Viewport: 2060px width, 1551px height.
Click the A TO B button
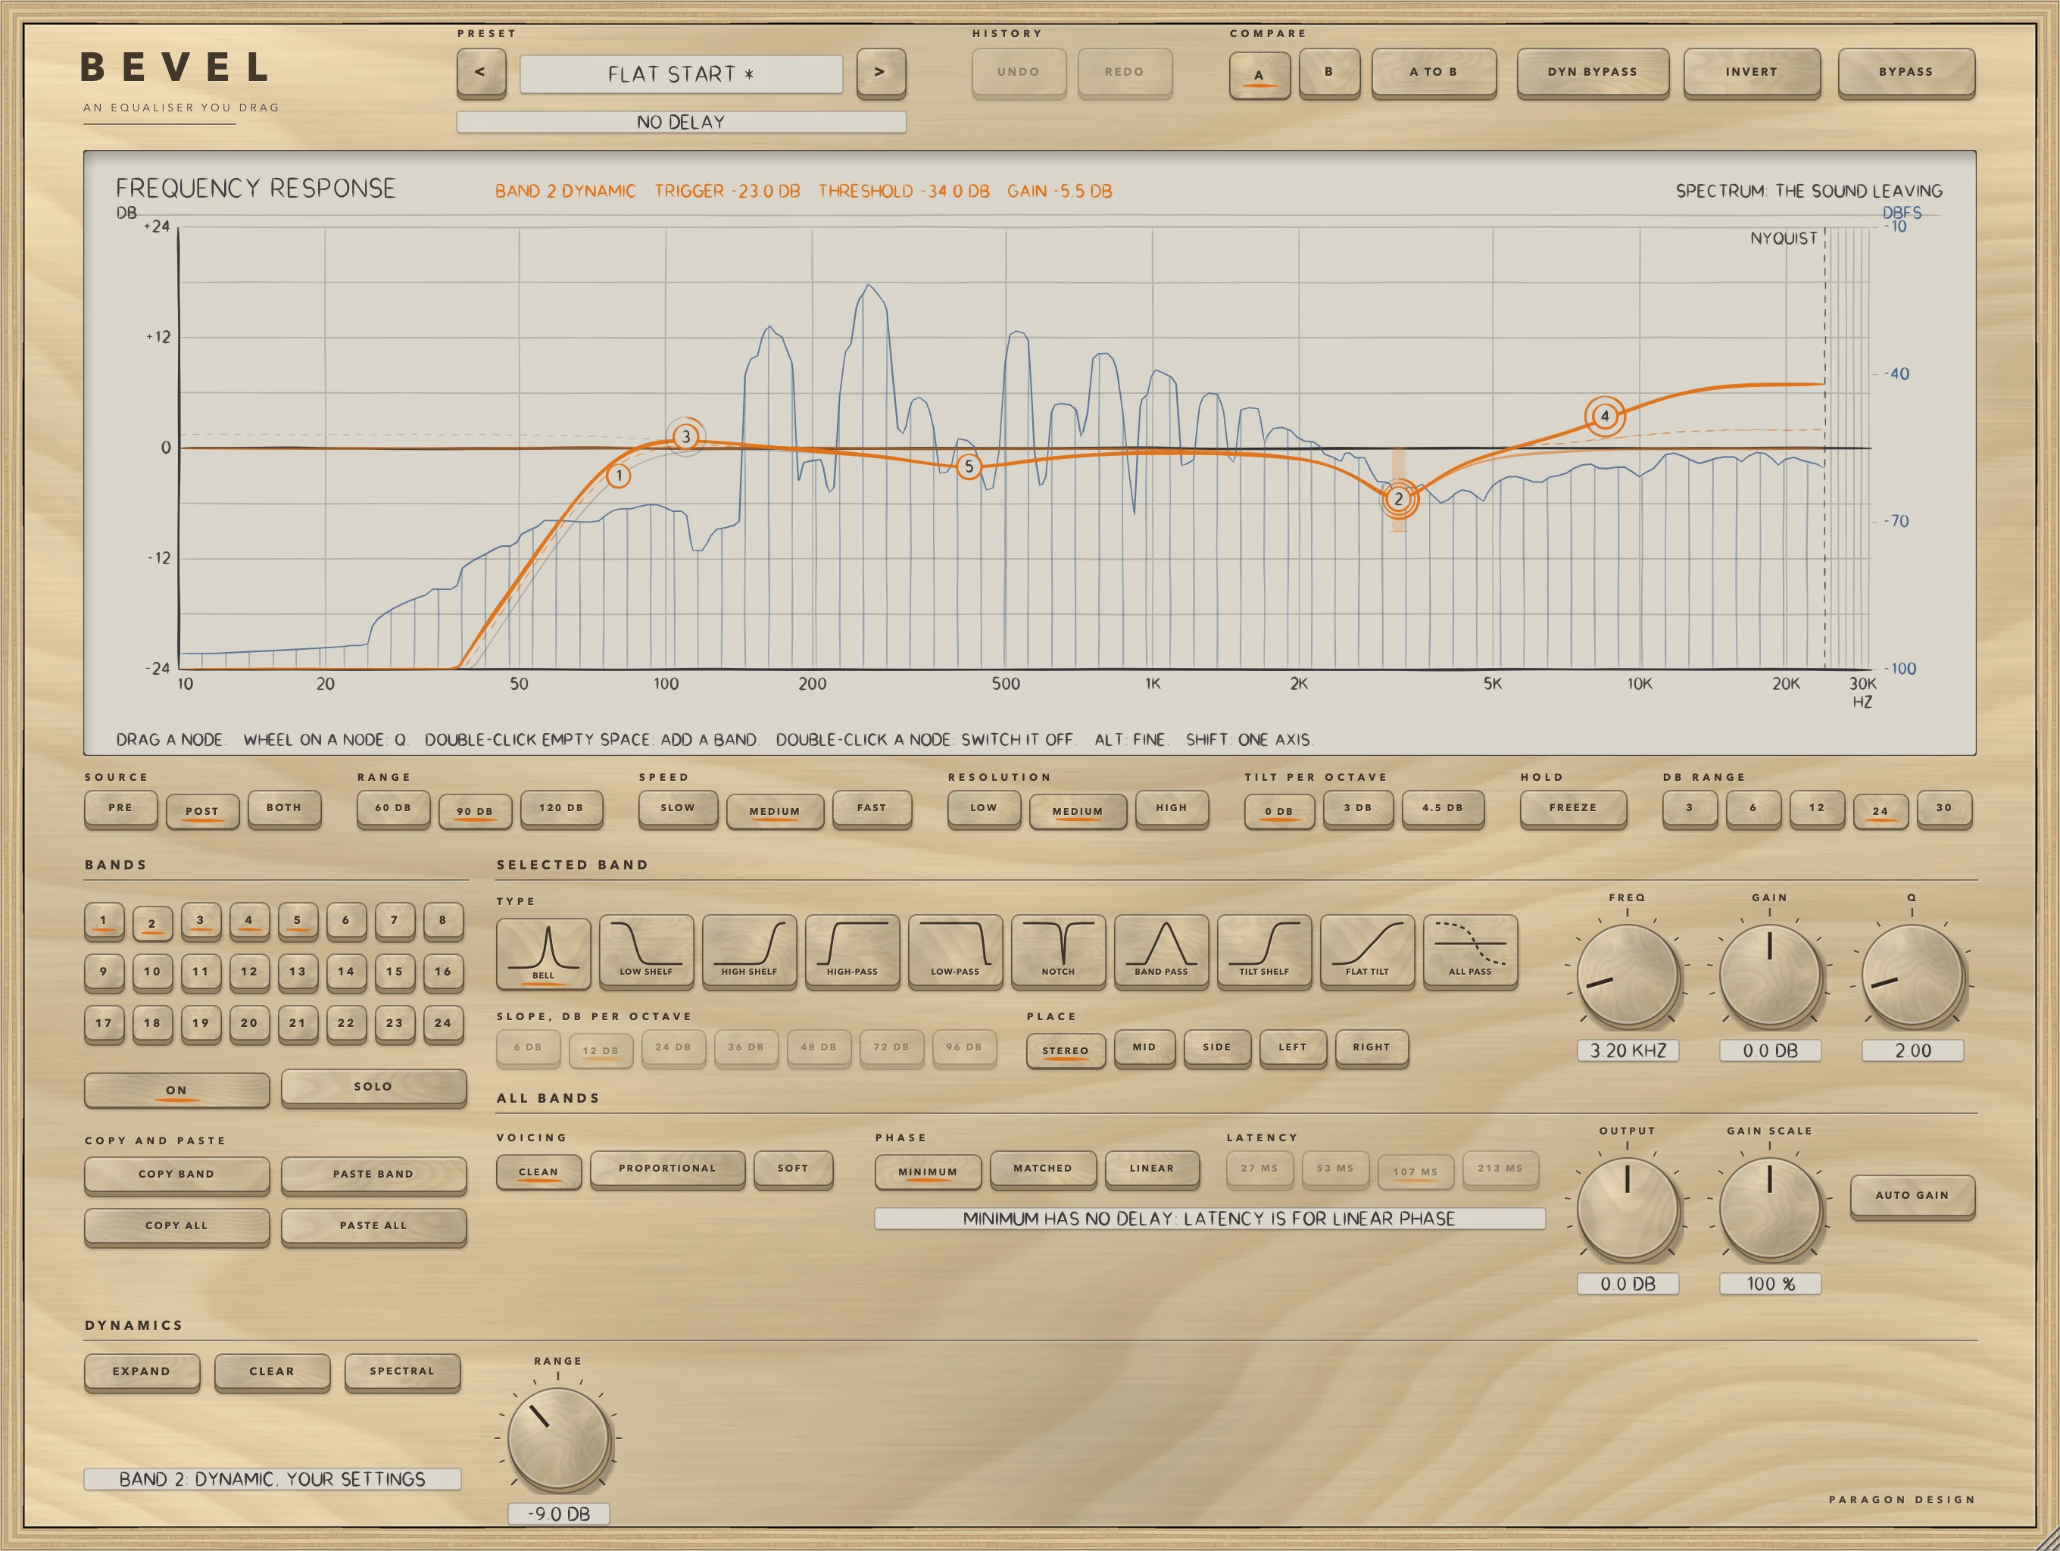coord(1433,72)
